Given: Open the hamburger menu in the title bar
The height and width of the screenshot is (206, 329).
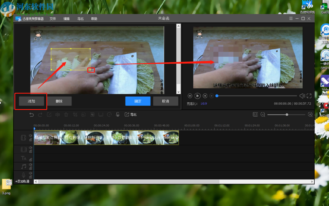Looking at the screenshot, I should 291,19.
